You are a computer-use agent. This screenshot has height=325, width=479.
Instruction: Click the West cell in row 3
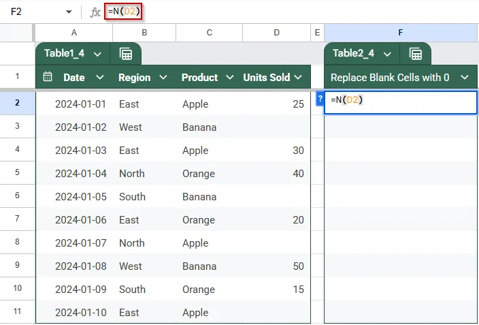coord(144,127)
